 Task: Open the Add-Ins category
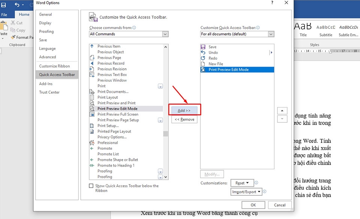46,83
